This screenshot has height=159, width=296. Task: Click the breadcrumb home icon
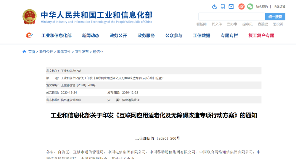24,52
